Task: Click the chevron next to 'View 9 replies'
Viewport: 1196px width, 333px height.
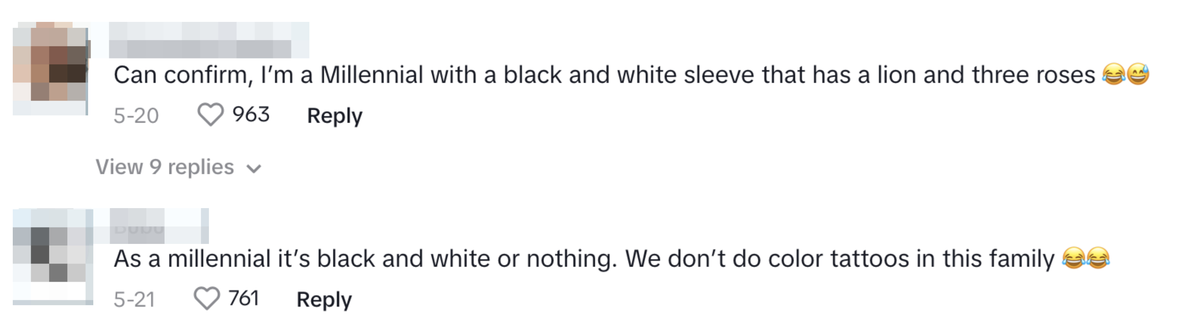Action: (x=254, y=169)
